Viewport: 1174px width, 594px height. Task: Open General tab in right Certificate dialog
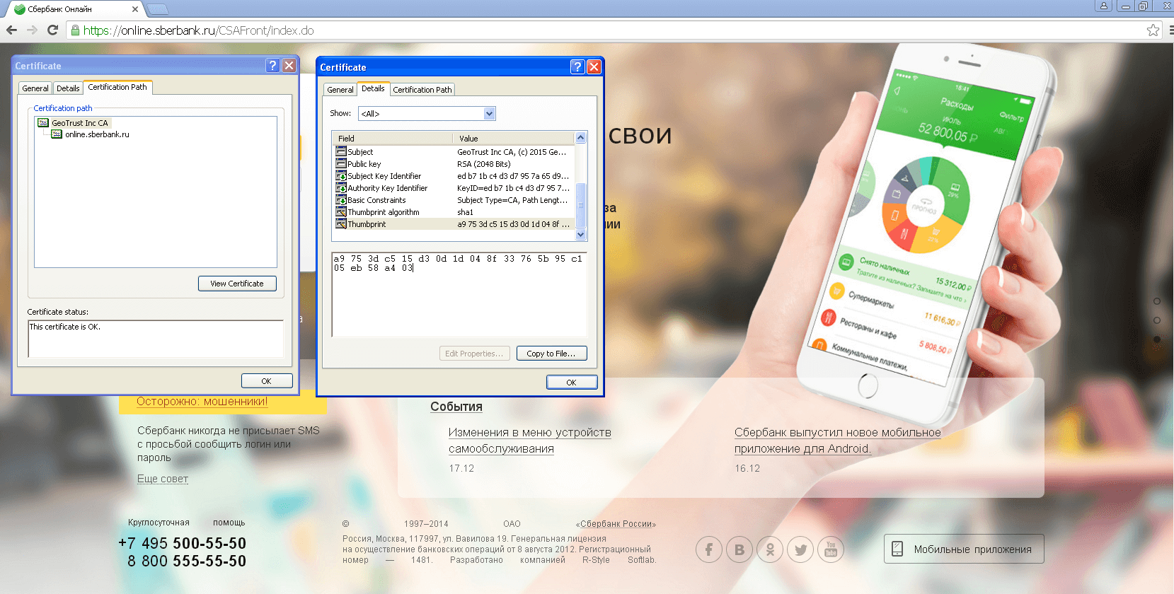340,90
